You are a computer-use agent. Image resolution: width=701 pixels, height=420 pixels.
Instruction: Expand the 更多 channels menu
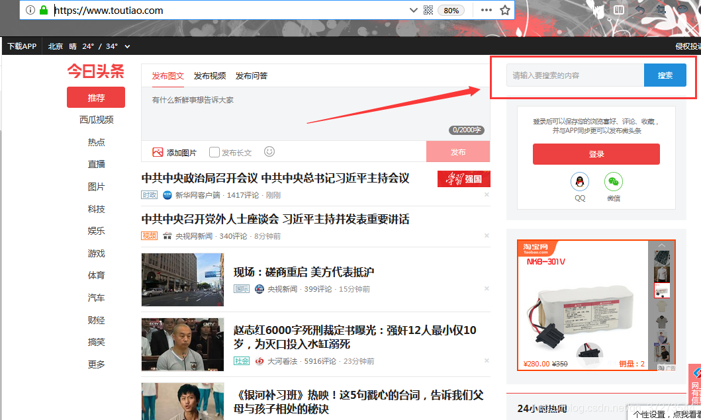96,364
